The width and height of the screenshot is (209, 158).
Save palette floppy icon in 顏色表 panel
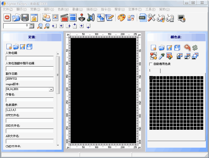coord(177,48)
